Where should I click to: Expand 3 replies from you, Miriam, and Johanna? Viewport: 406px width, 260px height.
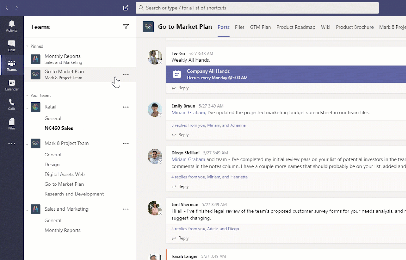(x=209, y=125)
